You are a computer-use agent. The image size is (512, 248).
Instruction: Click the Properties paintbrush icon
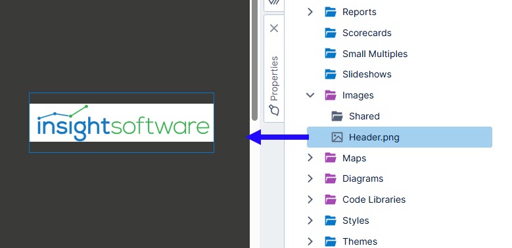point(274,110)
